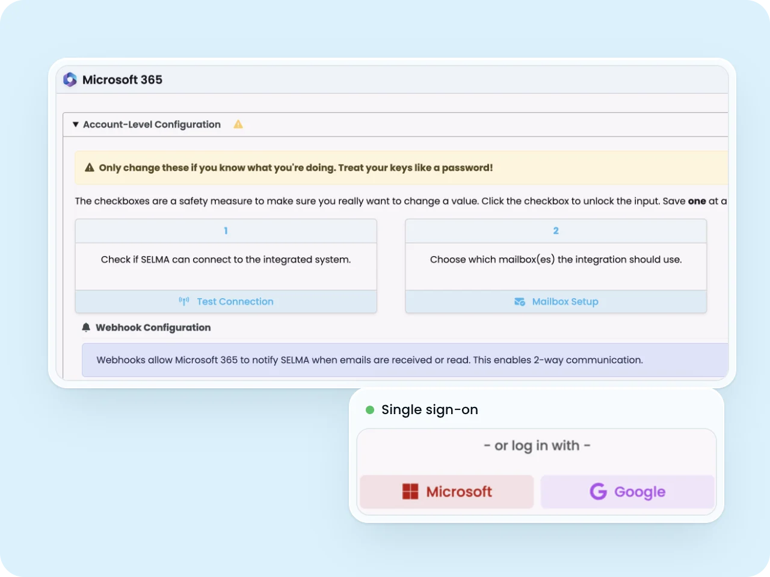Click the Microsoft 365 logo icon
The width and height of the screenshot is (770, 577).
coord(70,79)
